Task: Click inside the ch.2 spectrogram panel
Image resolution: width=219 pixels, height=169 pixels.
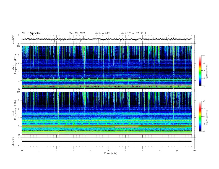Action: pyautogui.click(x=107, y=113)
